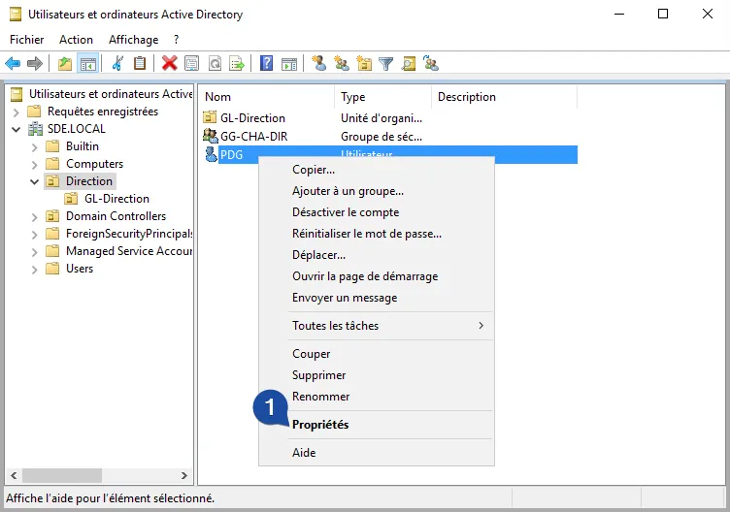
Task: Click the Export list toolbar icon
Action: pos(236,64)
